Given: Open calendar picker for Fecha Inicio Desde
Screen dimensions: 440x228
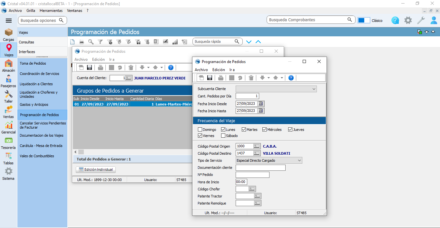Looking at the screenshot, I should 260,104.
